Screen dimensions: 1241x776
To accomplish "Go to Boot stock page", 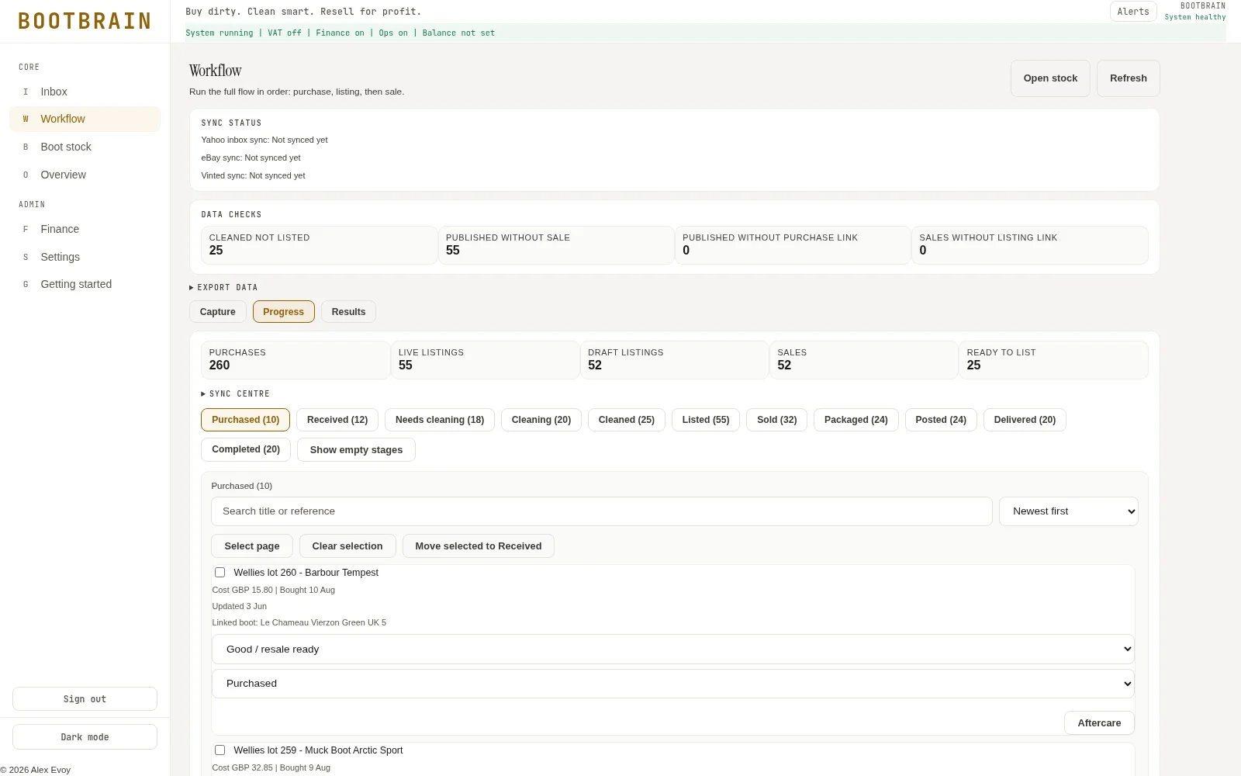I will [x=85, y=147].
